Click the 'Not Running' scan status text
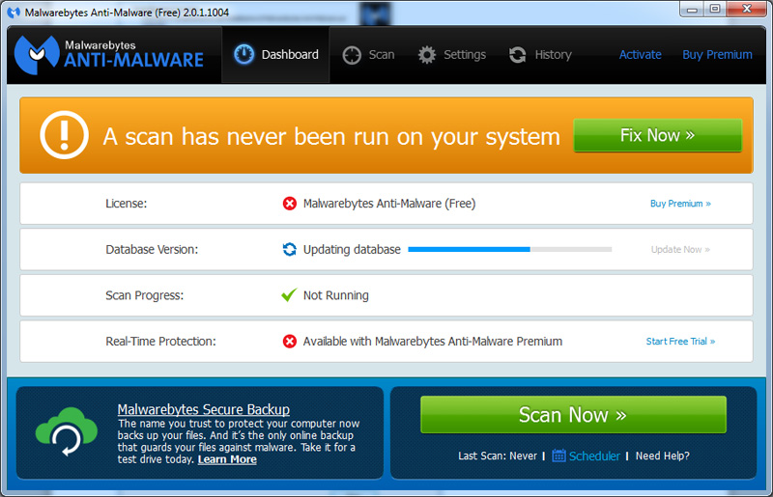The image size is (773, 497). [335, 295]
